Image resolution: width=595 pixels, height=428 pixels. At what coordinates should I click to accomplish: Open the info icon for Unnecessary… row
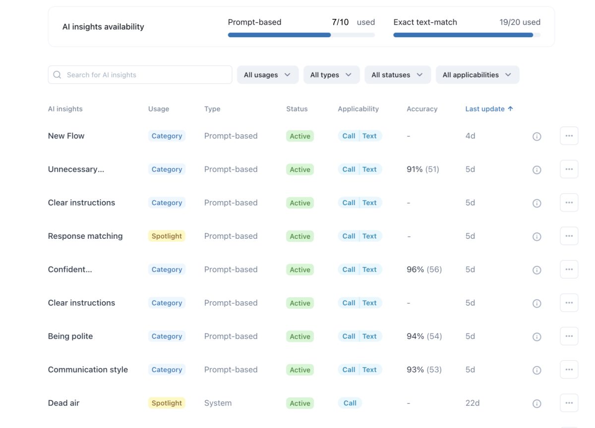pos(536,170)
